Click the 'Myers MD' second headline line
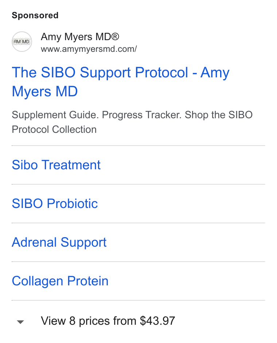The width and height of the screenshot is (277, 343). [45, 92]
